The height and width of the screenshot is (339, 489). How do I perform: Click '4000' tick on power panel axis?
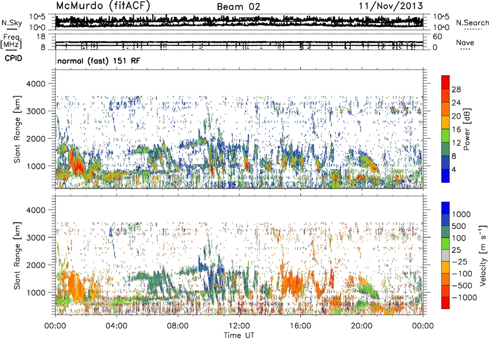click(37, 84)
